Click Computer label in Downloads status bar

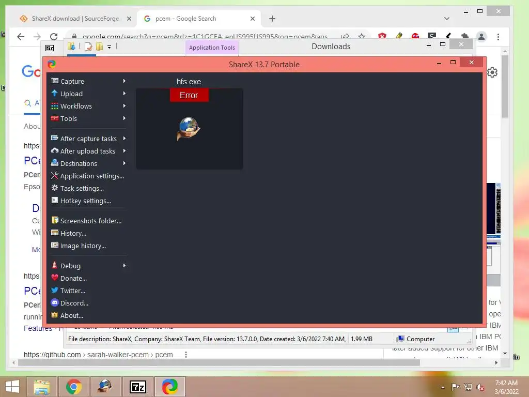point(421,339)
